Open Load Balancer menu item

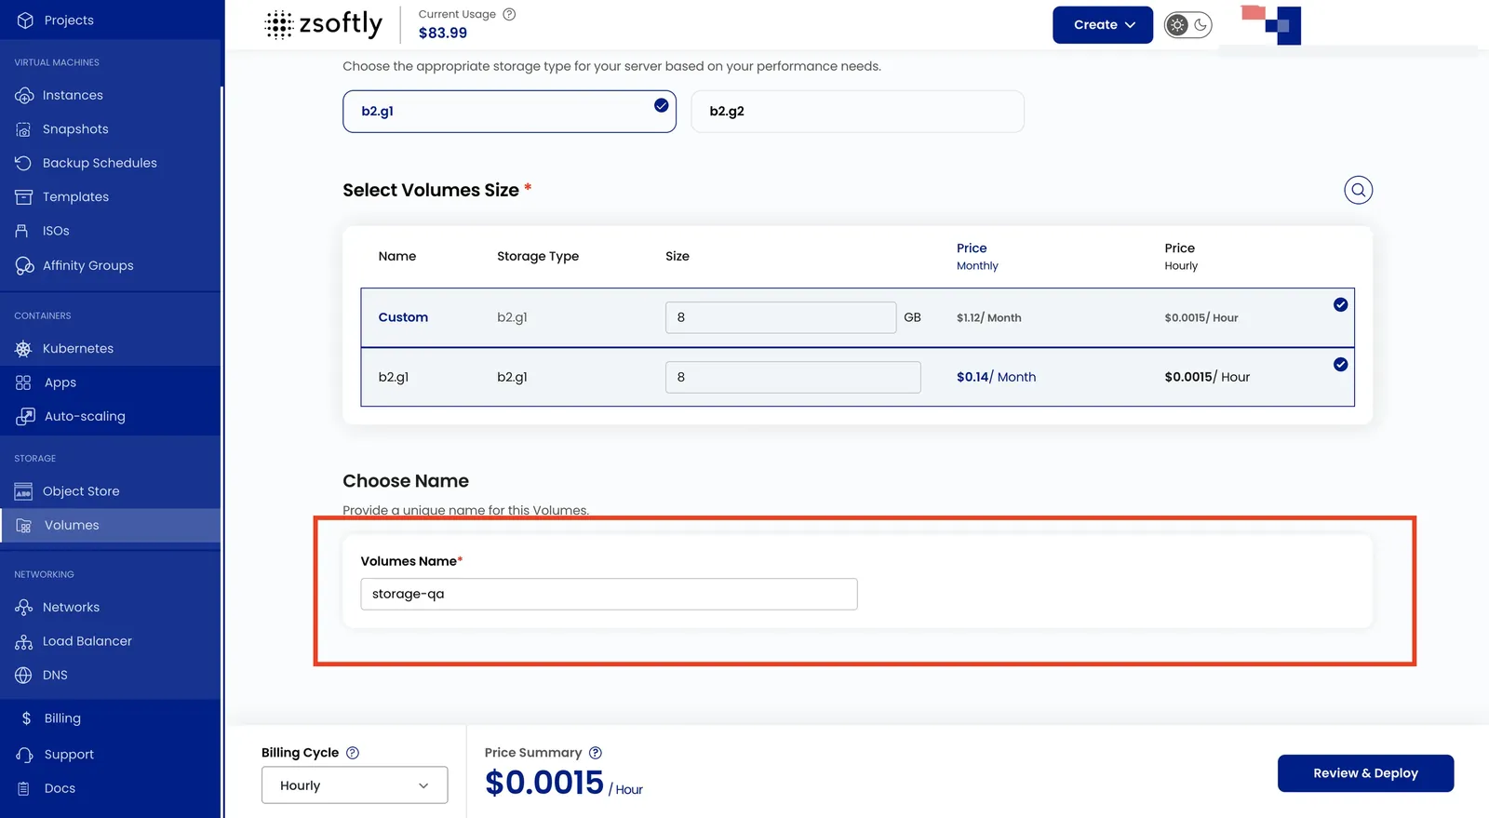(x=87, y=641)
